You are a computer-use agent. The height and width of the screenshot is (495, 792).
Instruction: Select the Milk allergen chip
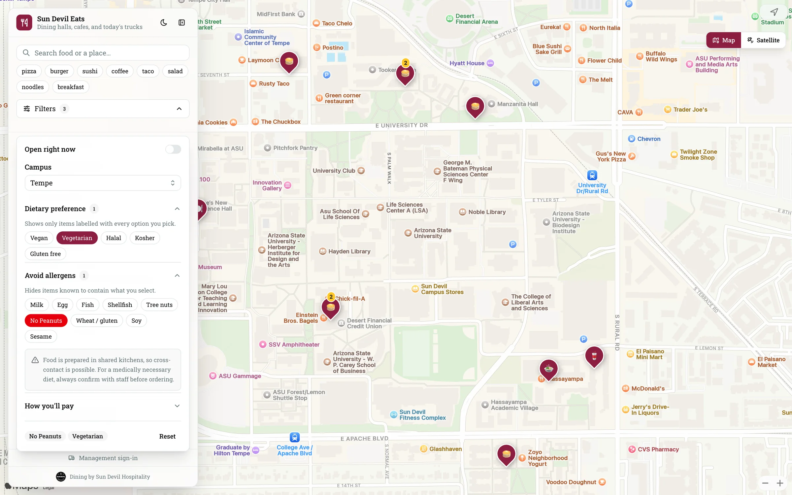coord(37,305)
